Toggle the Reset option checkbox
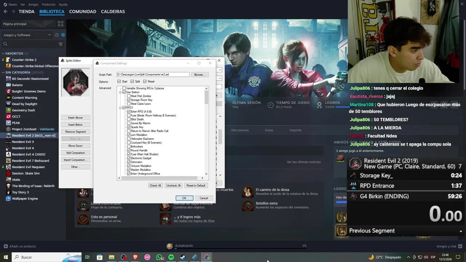Viewport: 466px width, 262px height. (145, 82)
